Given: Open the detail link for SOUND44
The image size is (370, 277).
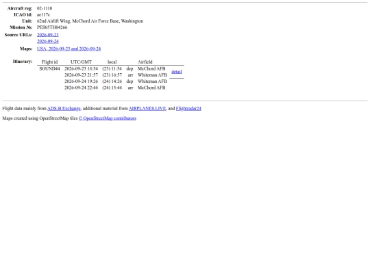Looking at the screenshot, I should point(177,72).
